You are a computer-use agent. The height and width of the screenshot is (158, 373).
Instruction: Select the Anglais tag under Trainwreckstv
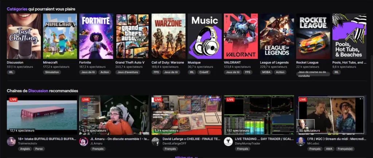(25, 149)
